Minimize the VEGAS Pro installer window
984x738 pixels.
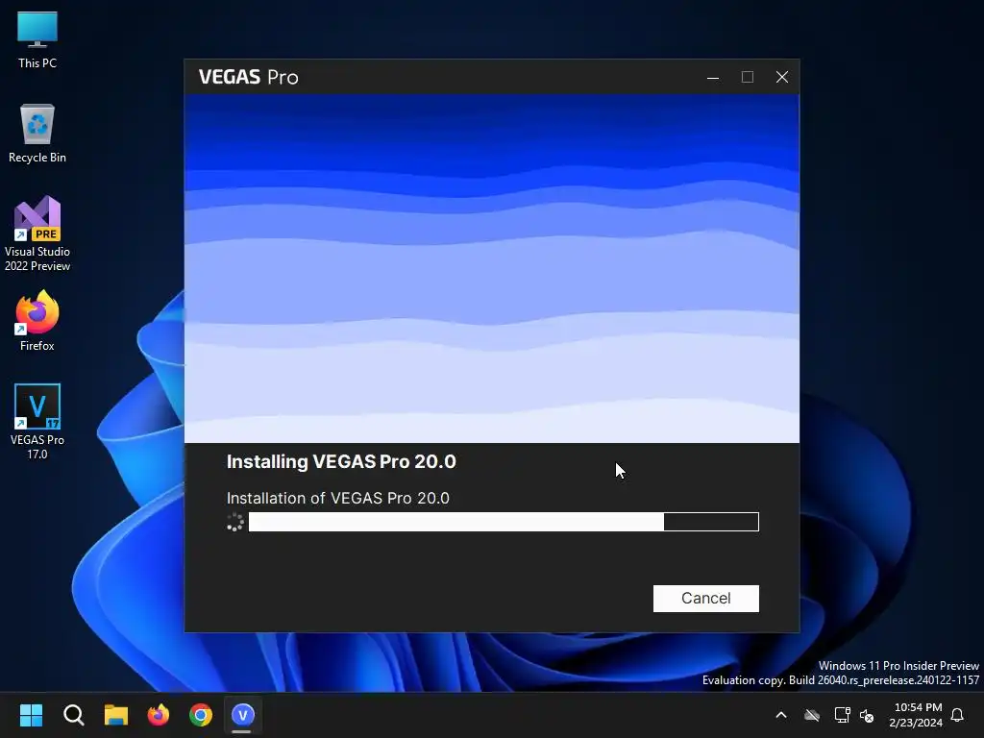[x=713, y=77]
